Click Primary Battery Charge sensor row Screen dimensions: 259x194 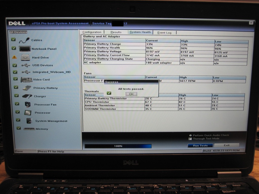pyautogui.click(x=166, y=44)
